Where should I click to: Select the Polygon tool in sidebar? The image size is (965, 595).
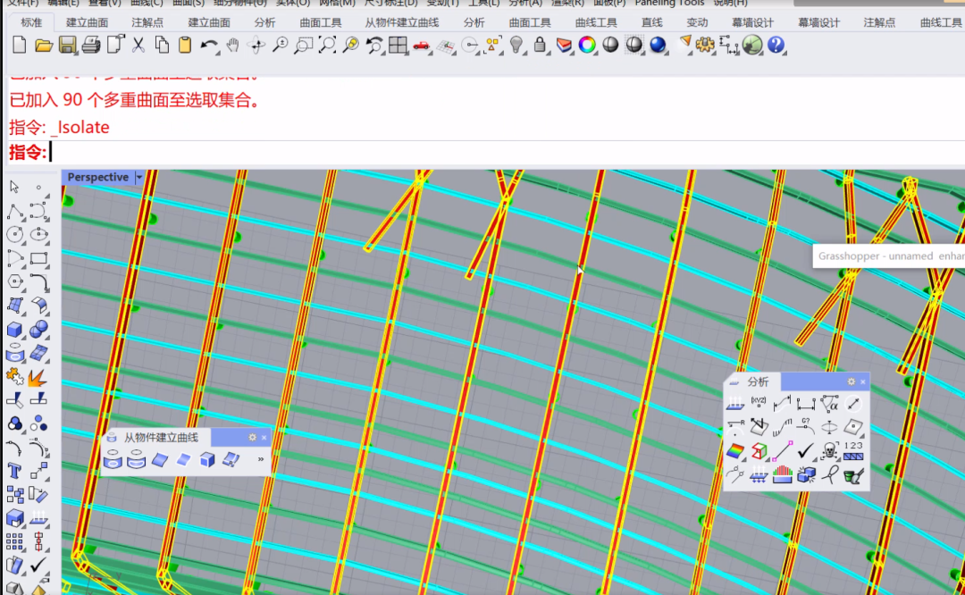coord(15,281)
